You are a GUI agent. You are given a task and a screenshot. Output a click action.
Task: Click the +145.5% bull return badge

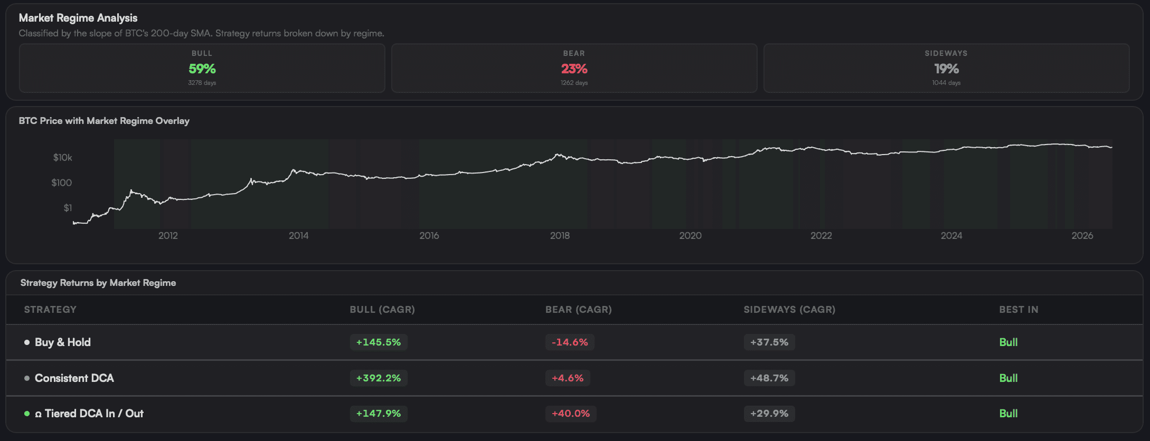pos(379,342)
